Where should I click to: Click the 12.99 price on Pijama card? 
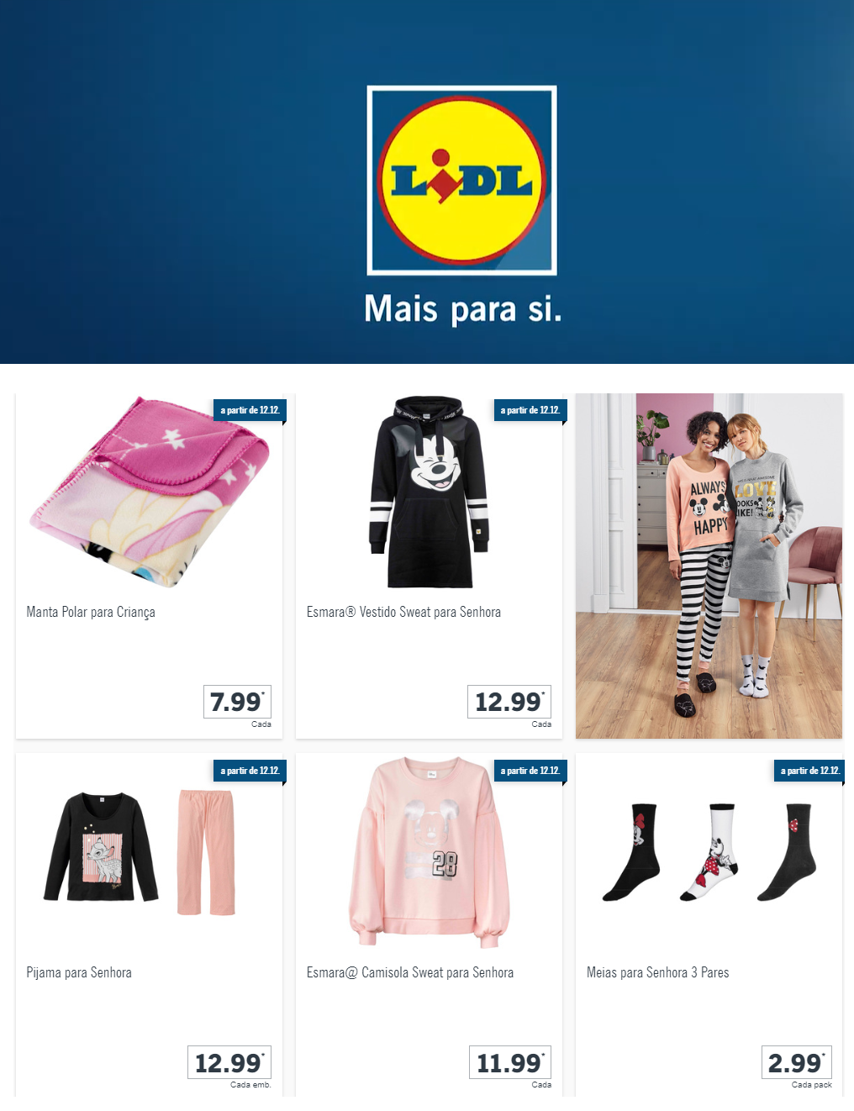click(229, 1063)
